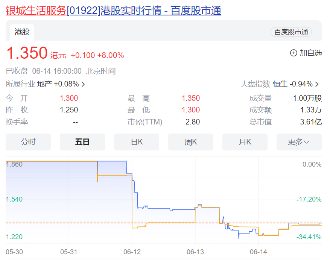Click the 换手率 label
The width and height of the screenshot is (330, 261).
(x=17, y=122)
